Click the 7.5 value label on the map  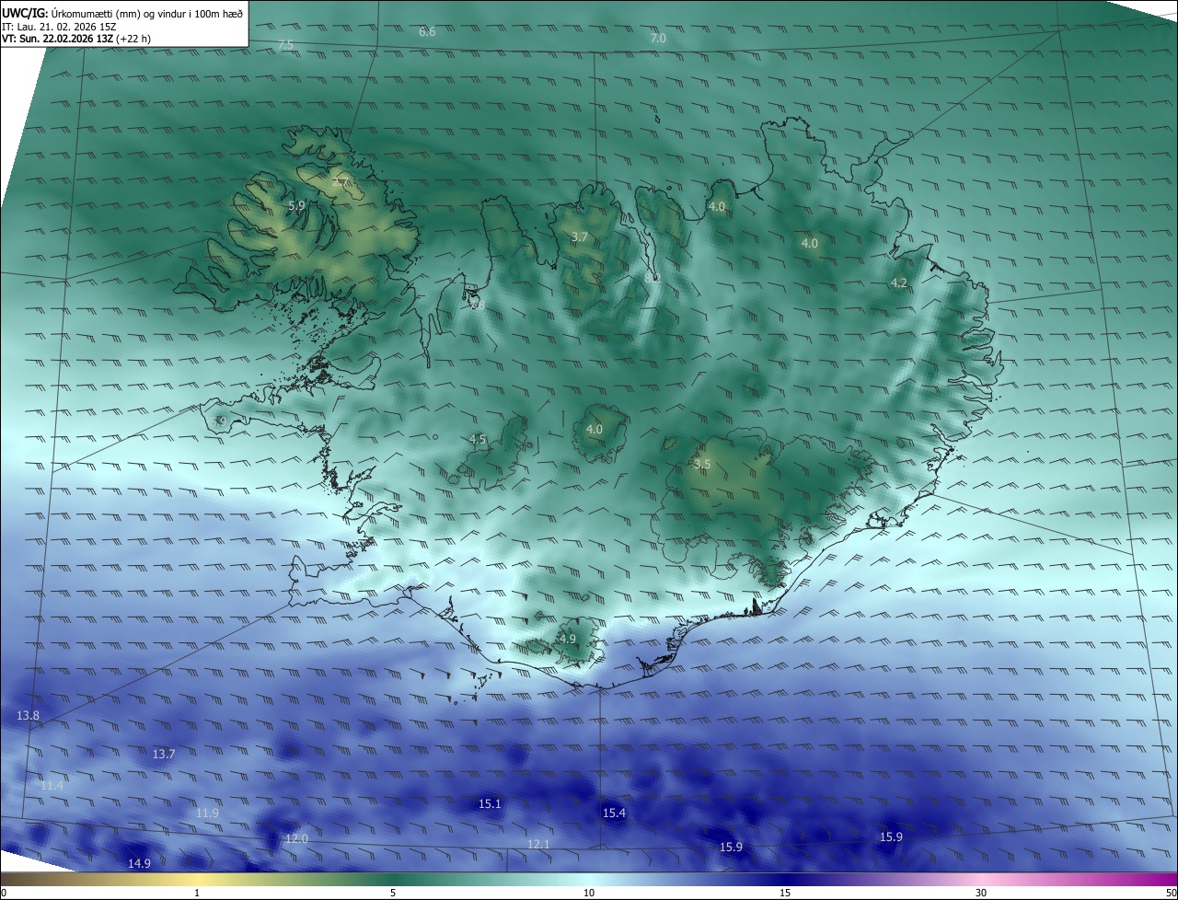(285, 45)
